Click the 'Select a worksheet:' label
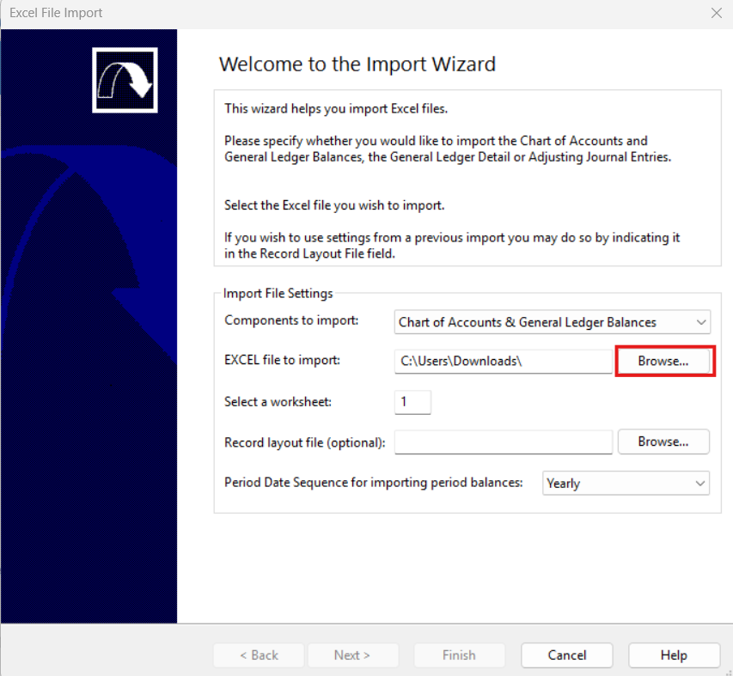733x676 pixels. pyautogui.click(x=278, y=402)
